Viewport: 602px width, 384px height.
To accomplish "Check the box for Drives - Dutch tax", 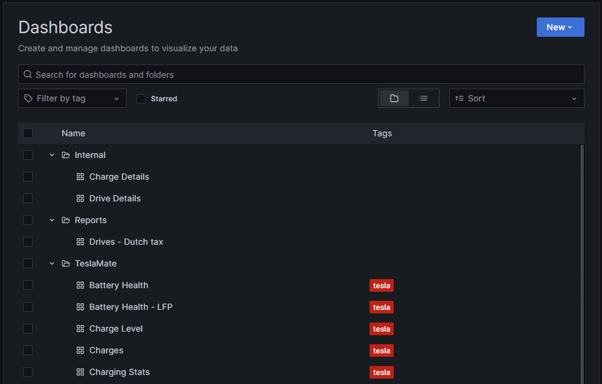I will pyautogui.click(x=28, y=242).
